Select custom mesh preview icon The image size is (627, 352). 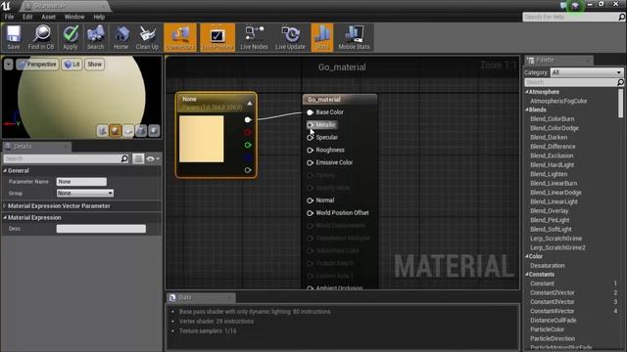[x=154, y=130]
